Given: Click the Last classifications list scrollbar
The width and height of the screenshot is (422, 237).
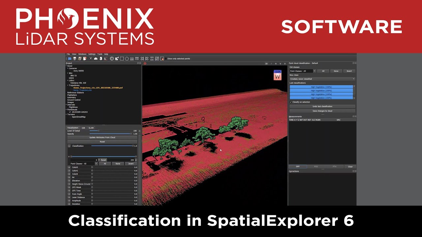Looking at the screenshot, I should (x=354, y=92).
